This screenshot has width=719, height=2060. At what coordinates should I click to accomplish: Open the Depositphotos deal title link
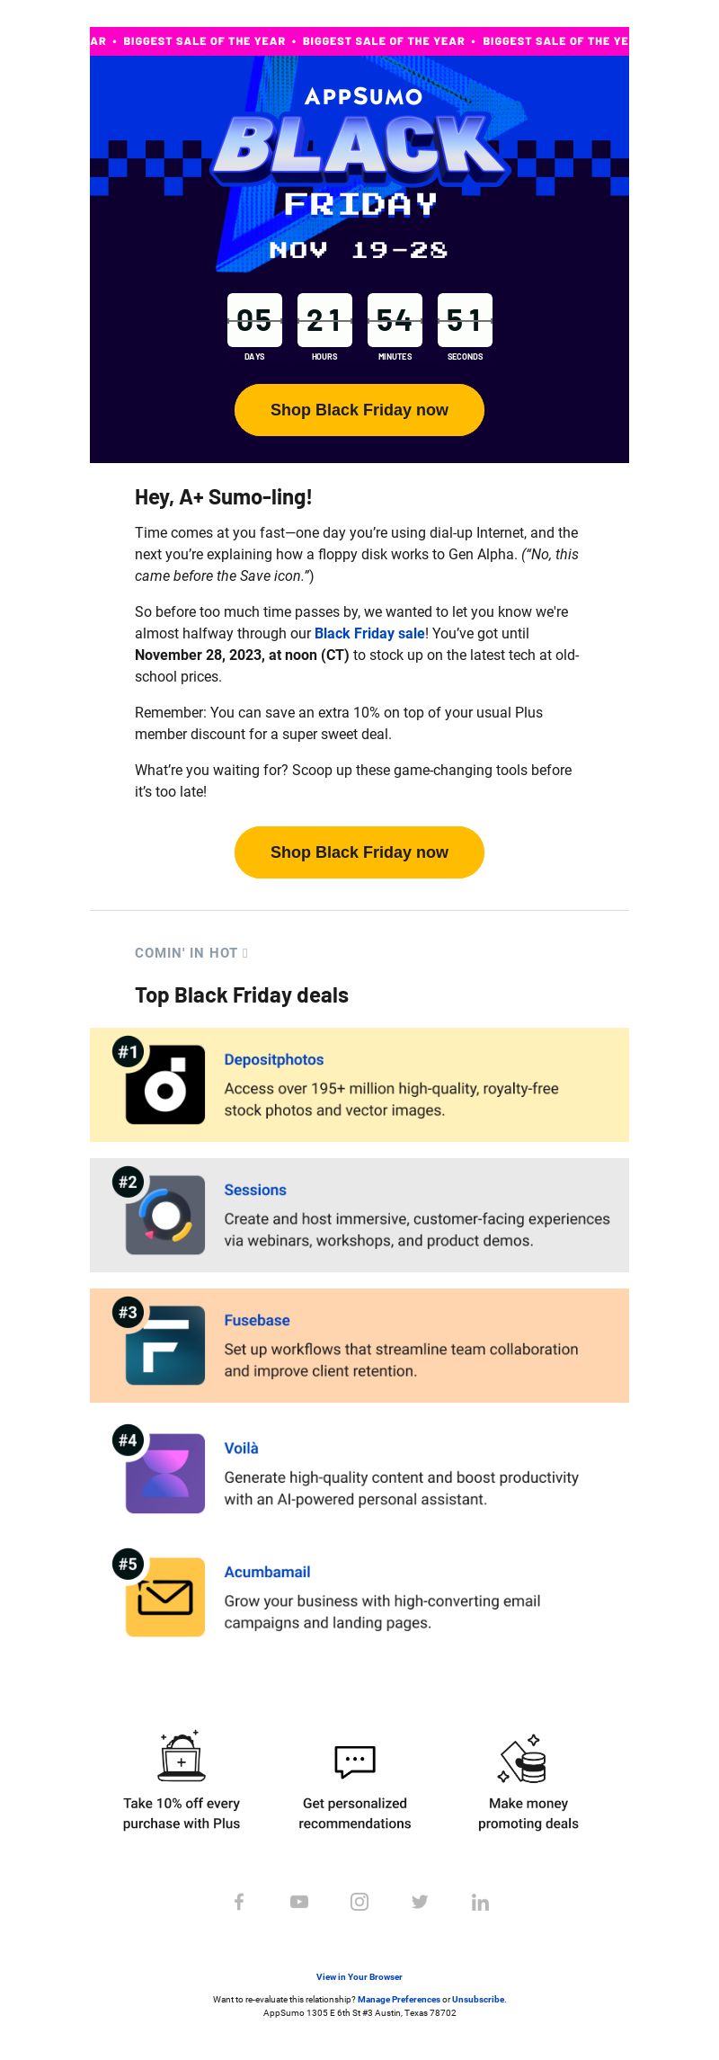click(274, 1059)
